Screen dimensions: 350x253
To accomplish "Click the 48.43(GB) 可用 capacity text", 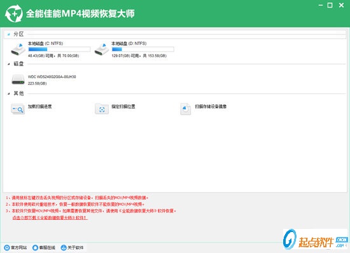I will tap(53, 56).
